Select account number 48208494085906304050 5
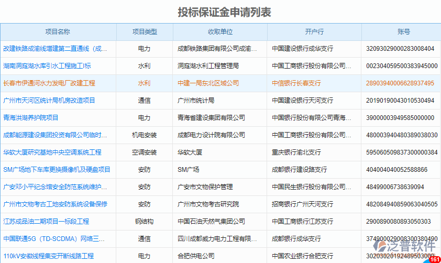Image resolution: width=441 pixels, height=263 pixels. pyautogui.click(x=402, y=204)
